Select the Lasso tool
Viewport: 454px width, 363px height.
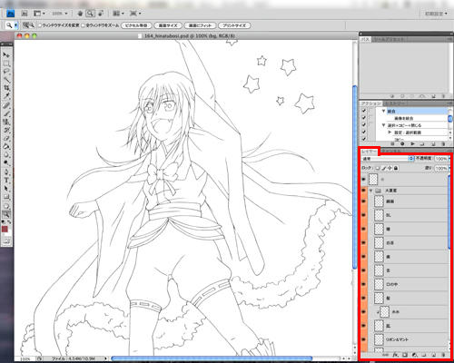6,72
